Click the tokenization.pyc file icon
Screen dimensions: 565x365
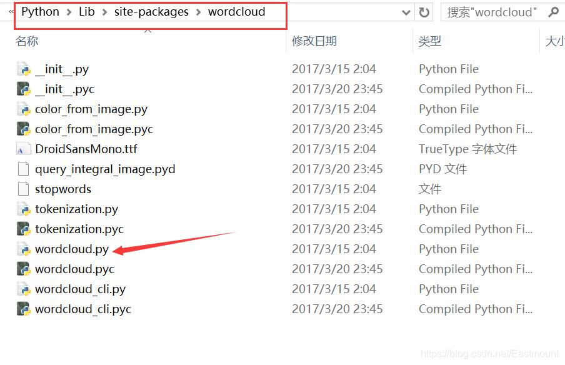pyautogui.click(x=23, y=229)
